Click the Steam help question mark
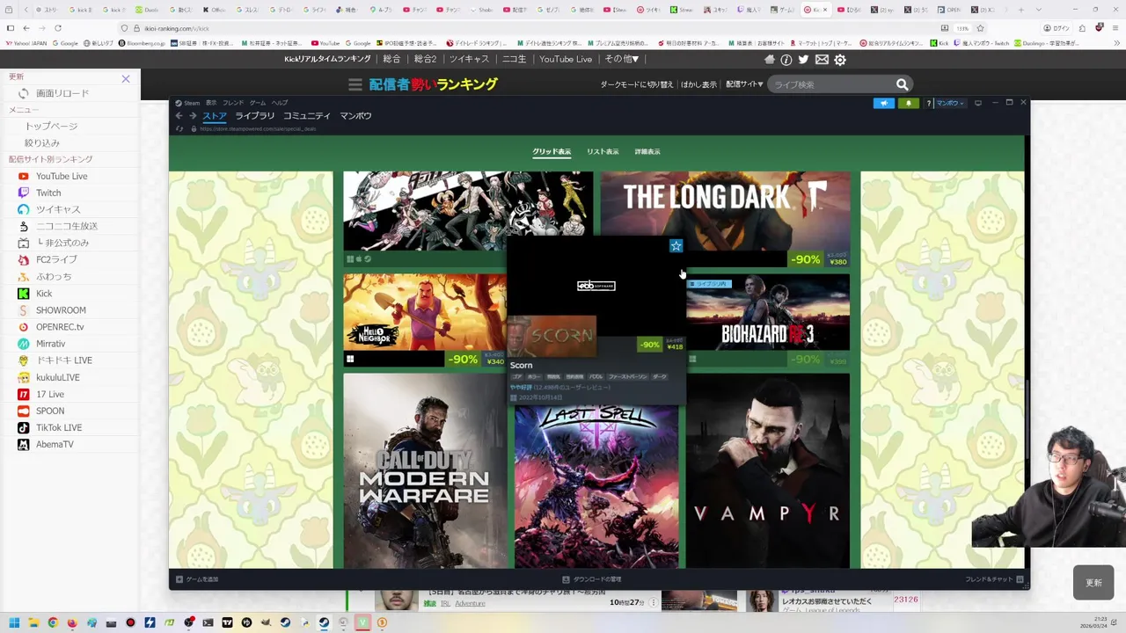Image resolution: width=1126 pixels, height=633 pixels. pyautogui.click(x=928, y=103)
